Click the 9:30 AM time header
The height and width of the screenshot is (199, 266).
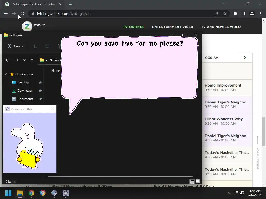pos(212,58)
